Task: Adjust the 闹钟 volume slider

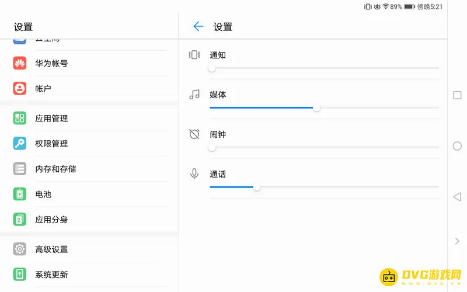Action: pos(324,147)
